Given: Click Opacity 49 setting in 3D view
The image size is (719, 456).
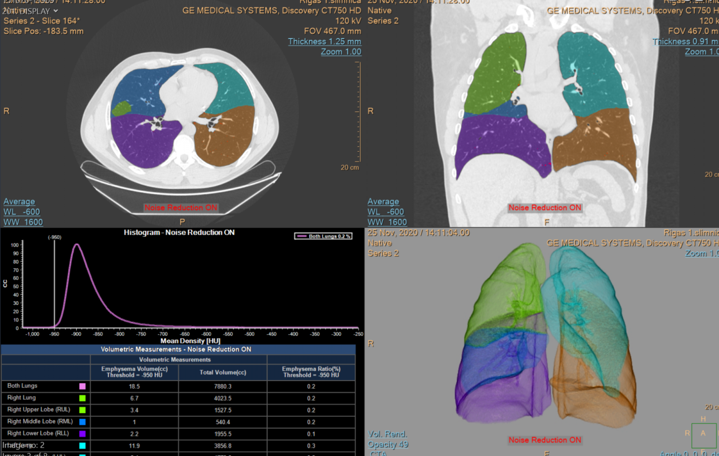Looking at the screenshot, I should [388, 444].
